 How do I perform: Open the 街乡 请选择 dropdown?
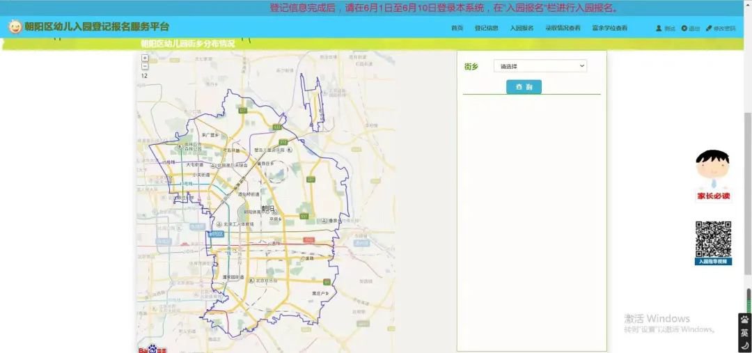[x=540, y=66]
